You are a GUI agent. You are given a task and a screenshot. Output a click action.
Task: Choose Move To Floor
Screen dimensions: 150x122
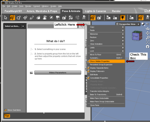[106, 55]
